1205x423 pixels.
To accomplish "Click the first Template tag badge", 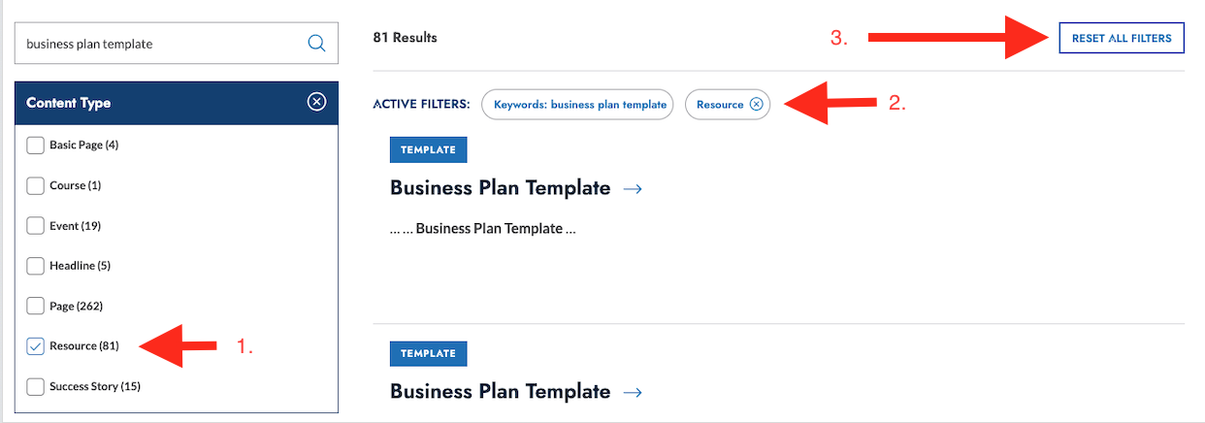I will pyautogui.click(x=428, y=149).
